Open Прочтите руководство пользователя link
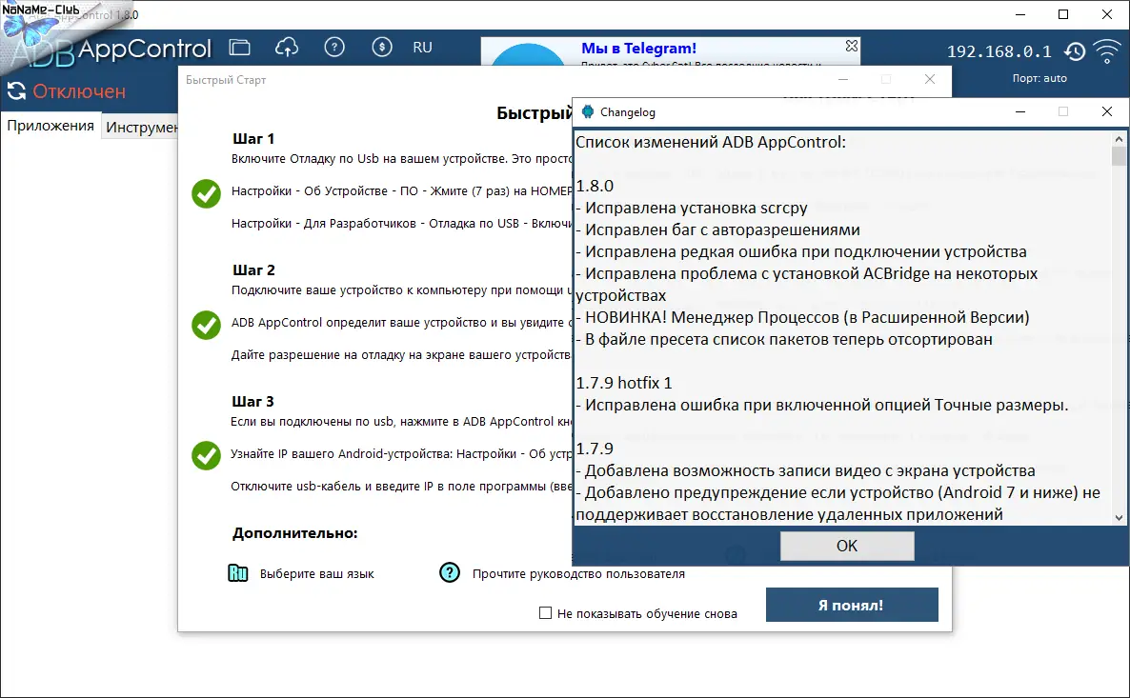This screenshot has height=698, width=1130. 578,574
